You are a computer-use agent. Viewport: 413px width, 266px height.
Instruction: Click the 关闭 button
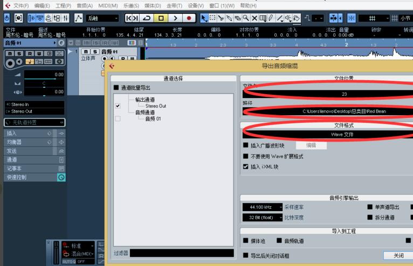tap(398, 255)
